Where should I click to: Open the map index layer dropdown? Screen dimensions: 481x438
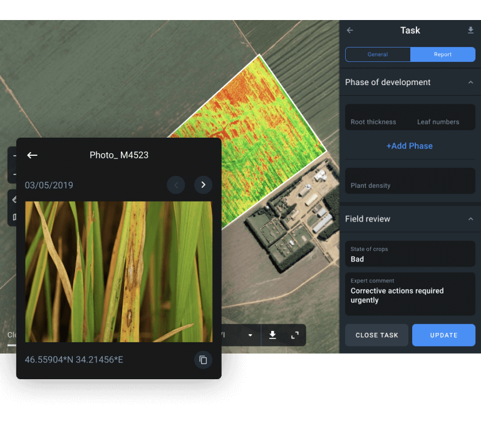(251, 335)
